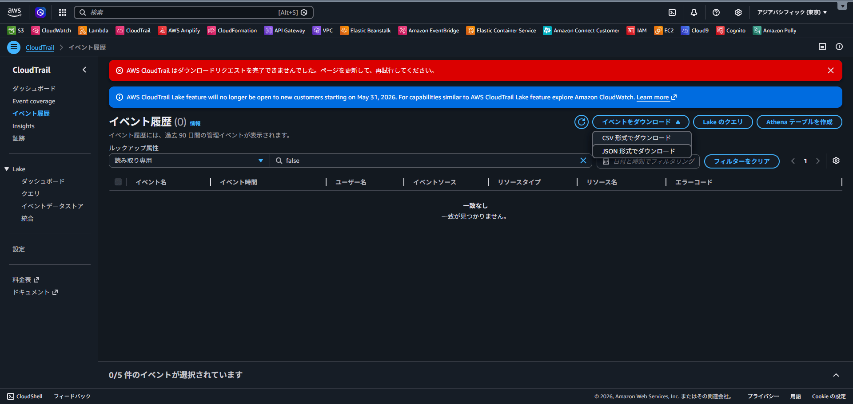This screenshot has height=404, width=853.
Task: Open CloudTrail shortcut in favorites bar
Action: pos(133,31)
